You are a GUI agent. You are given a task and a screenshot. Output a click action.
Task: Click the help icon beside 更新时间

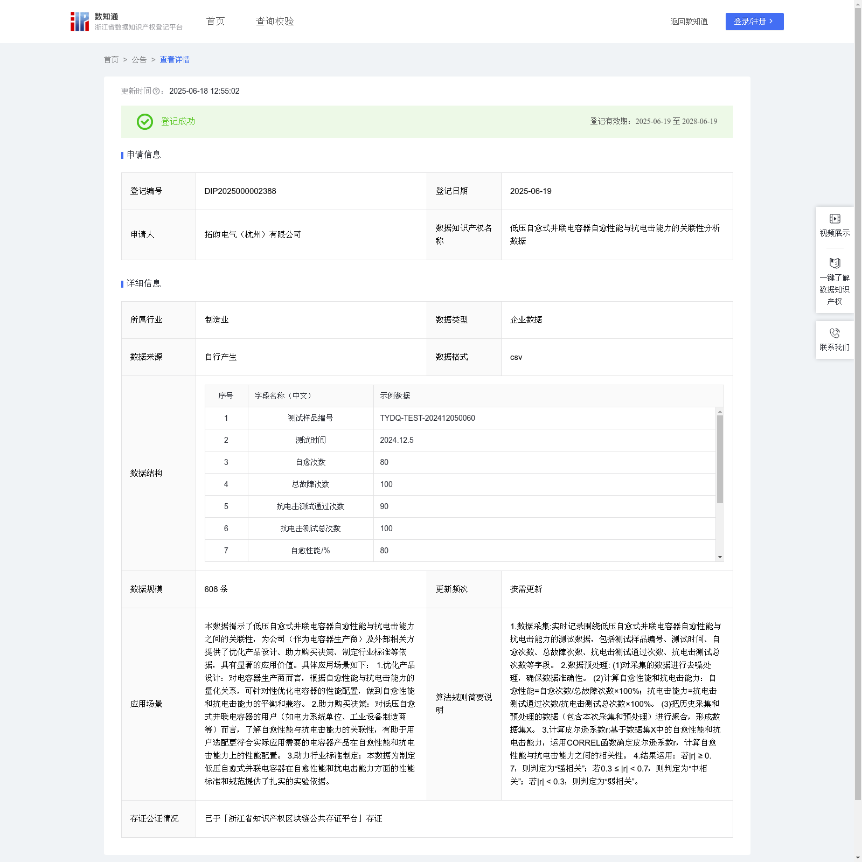click(x=156, y=92)
